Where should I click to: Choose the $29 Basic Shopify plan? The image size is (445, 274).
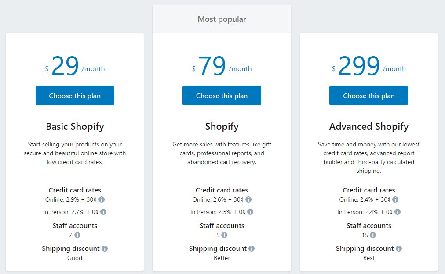(75, 96)
